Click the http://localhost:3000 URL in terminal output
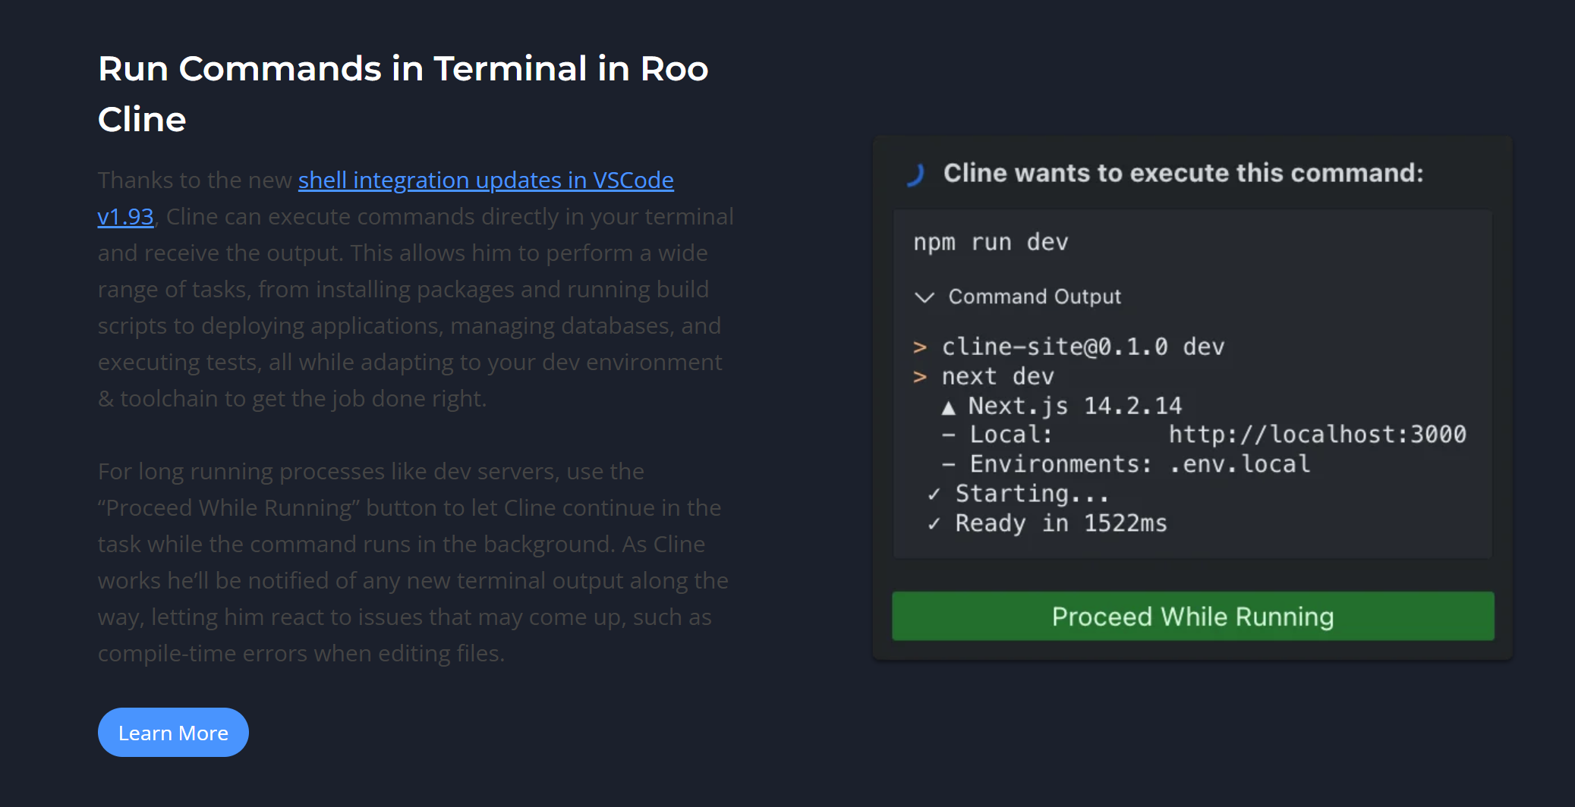1575x807 pixels. [x=1317, y=435]
